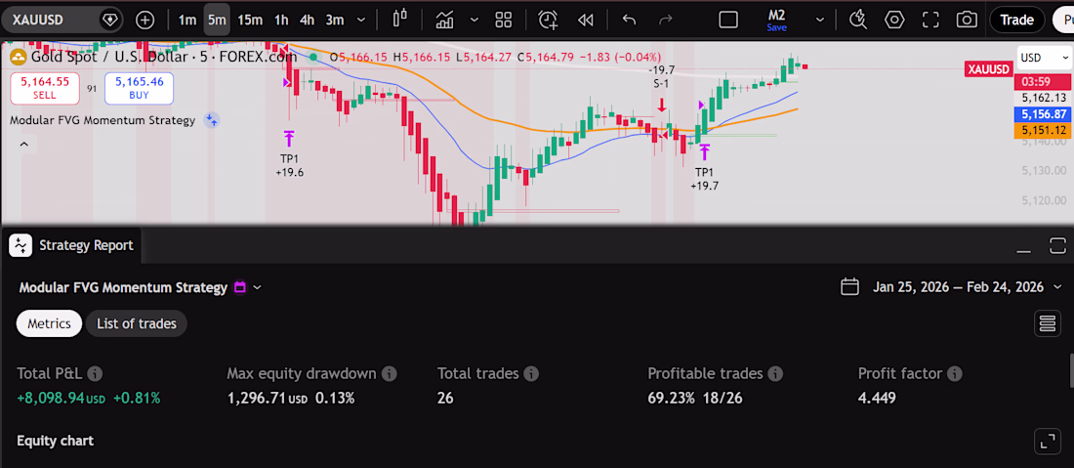Click the Trade button
This screenshot has height=468, width=1074.
(x=1017, y=20)
